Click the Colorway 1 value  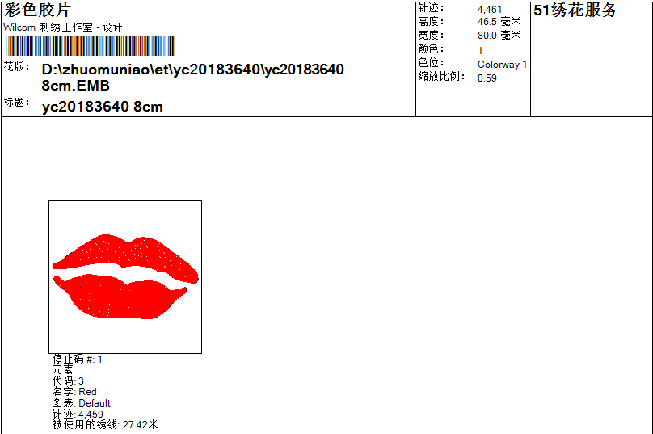(502, 65)
